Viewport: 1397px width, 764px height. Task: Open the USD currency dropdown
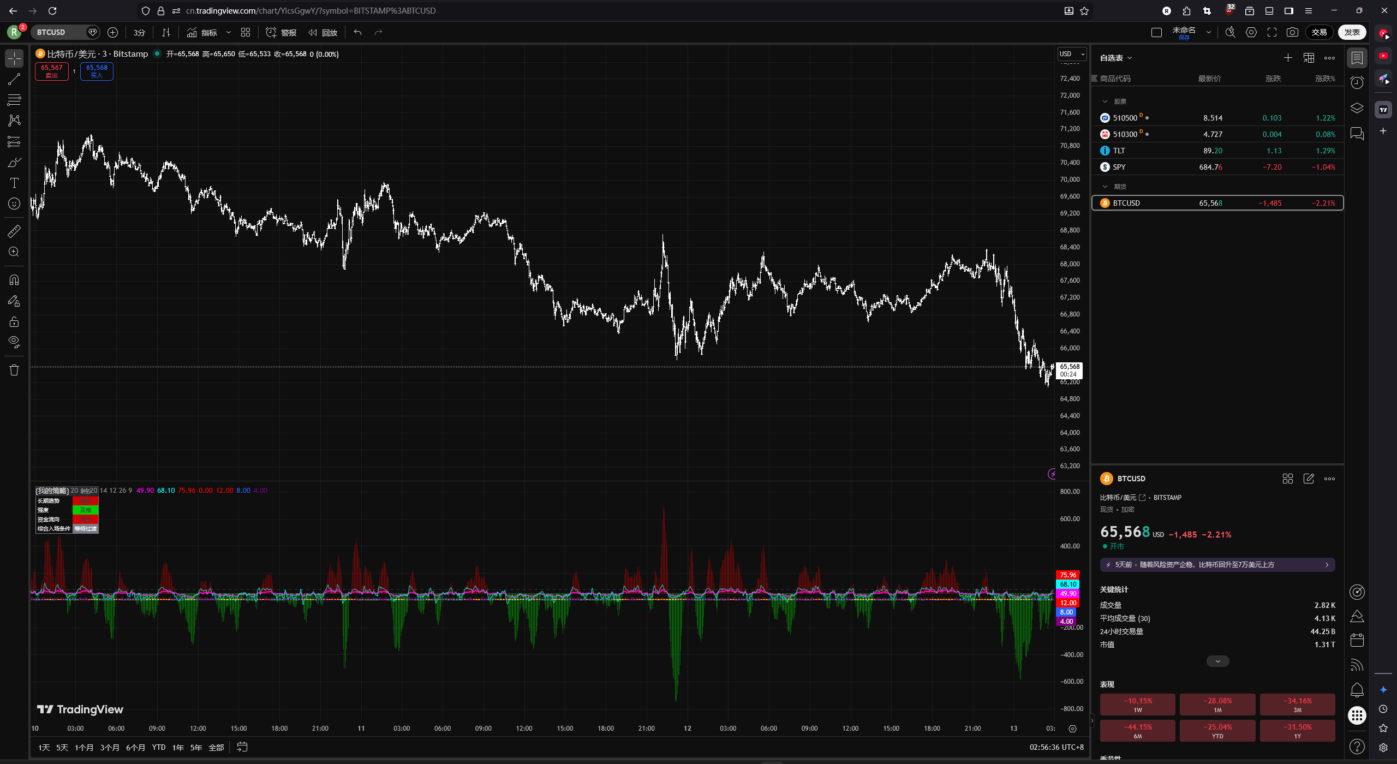coord(1071,54)
